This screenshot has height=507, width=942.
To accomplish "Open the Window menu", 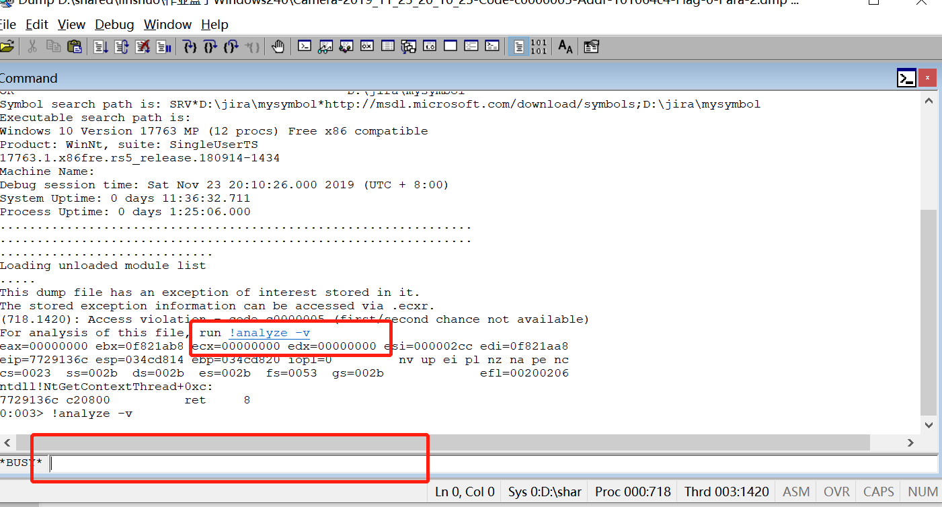I will coord(167,24).
